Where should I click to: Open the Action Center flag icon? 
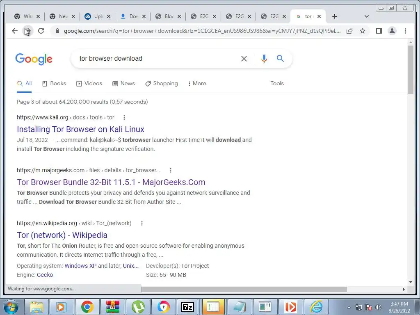[369, 307]
